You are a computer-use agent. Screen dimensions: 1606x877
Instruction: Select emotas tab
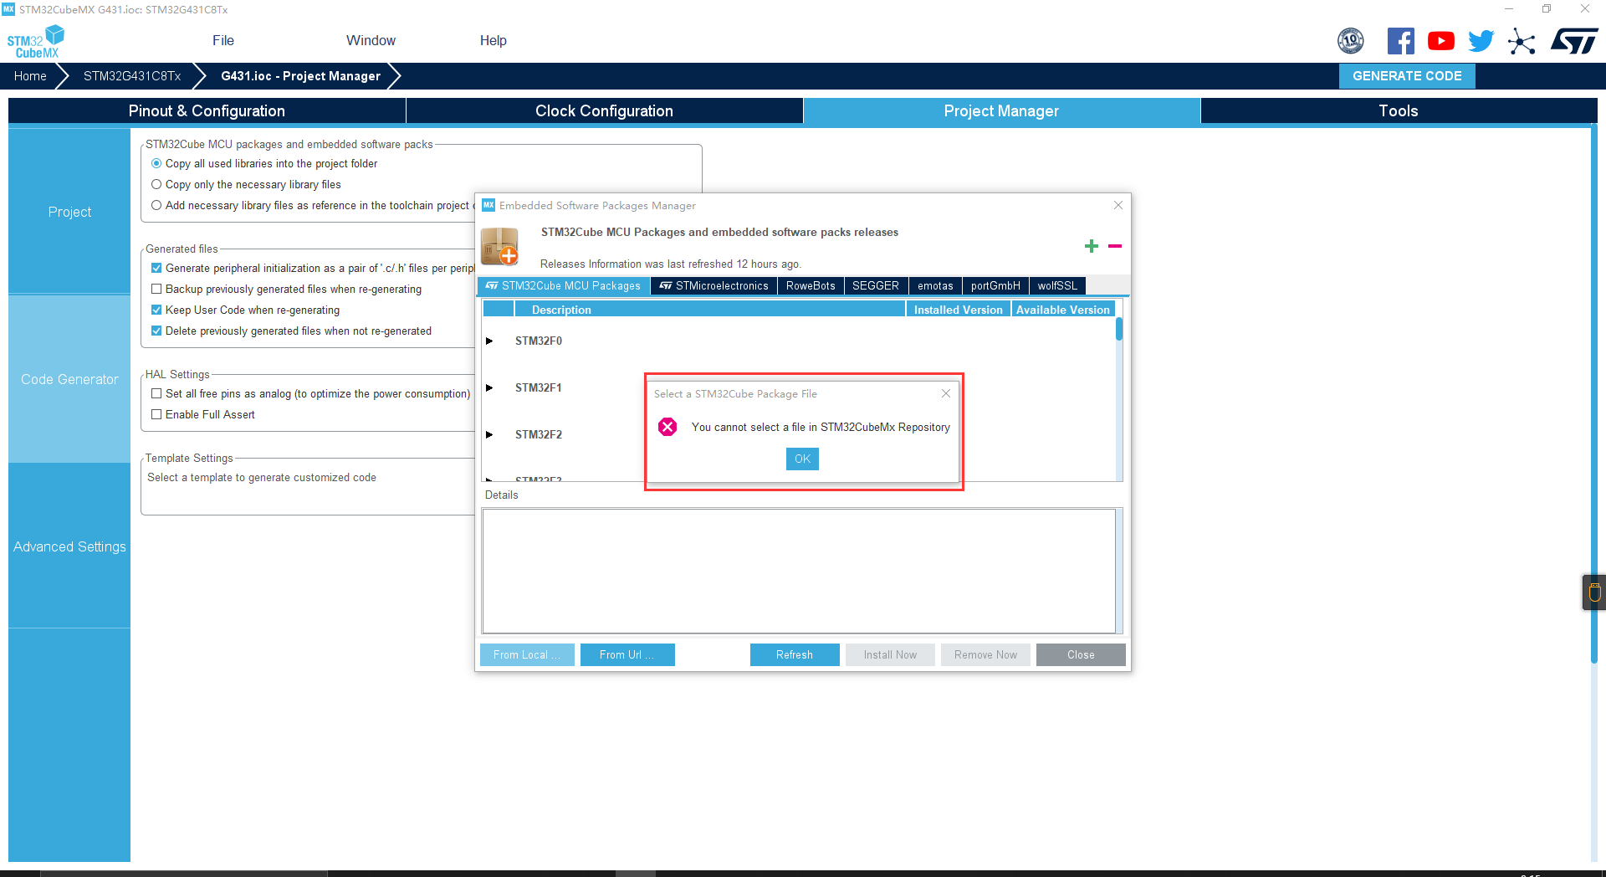pyautogui.click(x=935, y=285)
